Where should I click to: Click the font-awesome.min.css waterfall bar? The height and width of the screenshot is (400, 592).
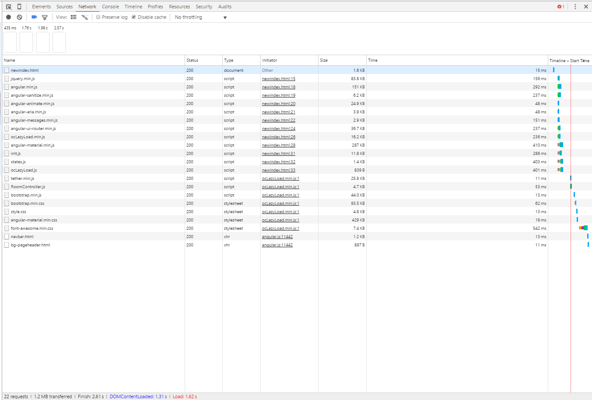pyautogui.click(x=583, y=228)
